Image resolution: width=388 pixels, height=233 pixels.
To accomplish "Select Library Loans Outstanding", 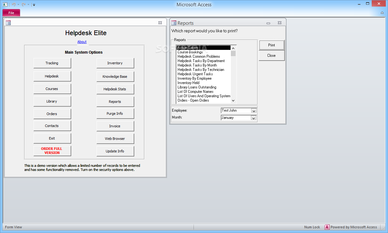I will tap(204, 87).
